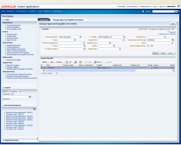Collapse the Recent Documents panel

coord(3,105)
